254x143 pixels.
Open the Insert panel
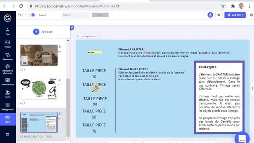tap(8, 94)
